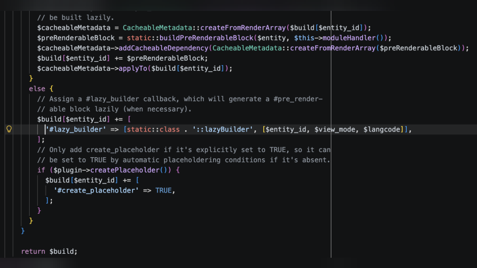Click the '$this' keyword
The height and width of the screenshot is (268, 477).
click(x=304, y=38)
